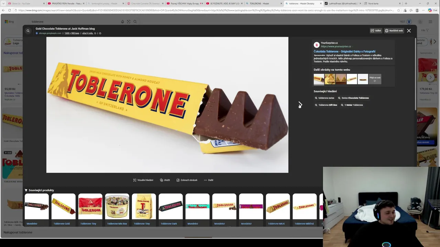Open the Toblerone Mléčná product card
The width and height of the screenshot is (440, 247).
coord(305,210)
